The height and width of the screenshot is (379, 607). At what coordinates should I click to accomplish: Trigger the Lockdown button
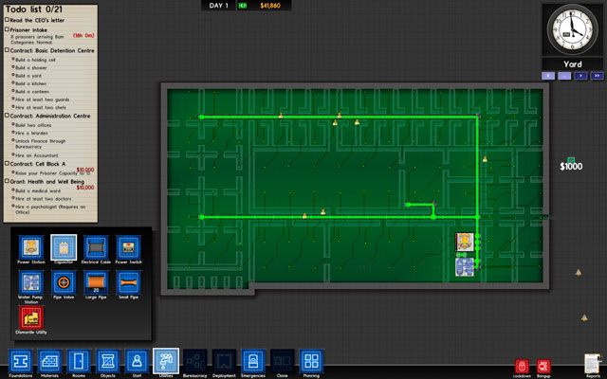click(x=522, y=366)
